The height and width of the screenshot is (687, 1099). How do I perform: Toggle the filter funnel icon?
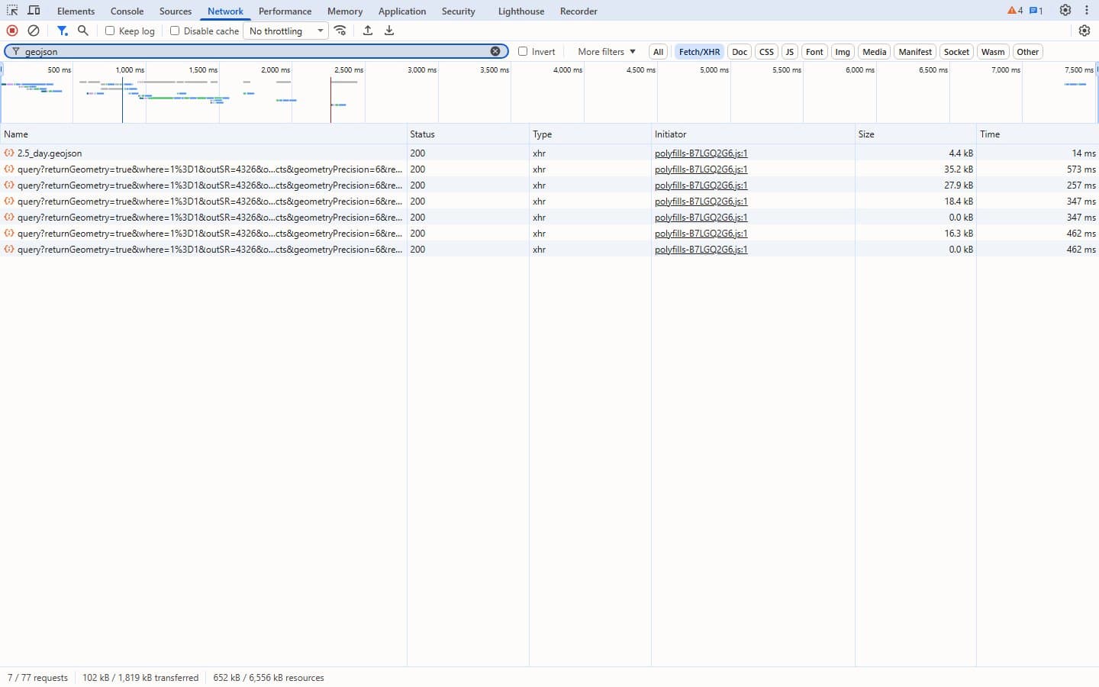63,31
